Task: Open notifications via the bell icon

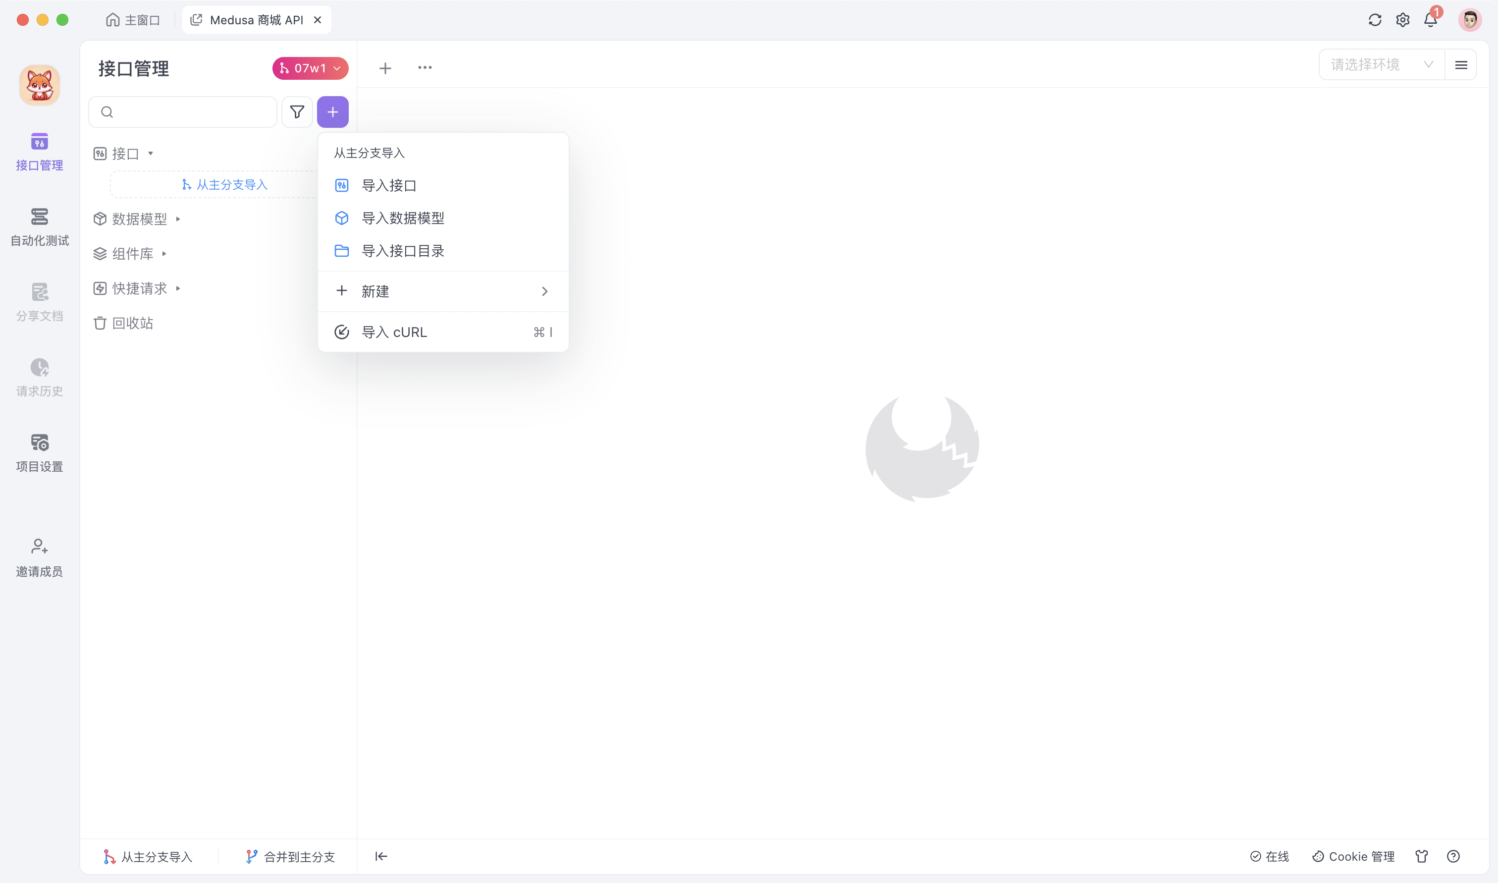Action: [1431, 20]
